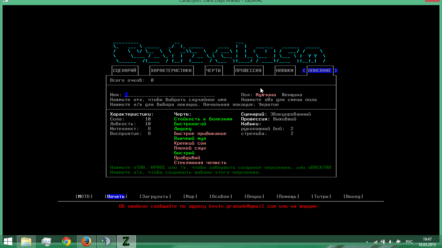This screenshot has width=442, height=248.
Task: Click the Сценарий: Эвакуированный line
Action: click(x=276, y=114)
